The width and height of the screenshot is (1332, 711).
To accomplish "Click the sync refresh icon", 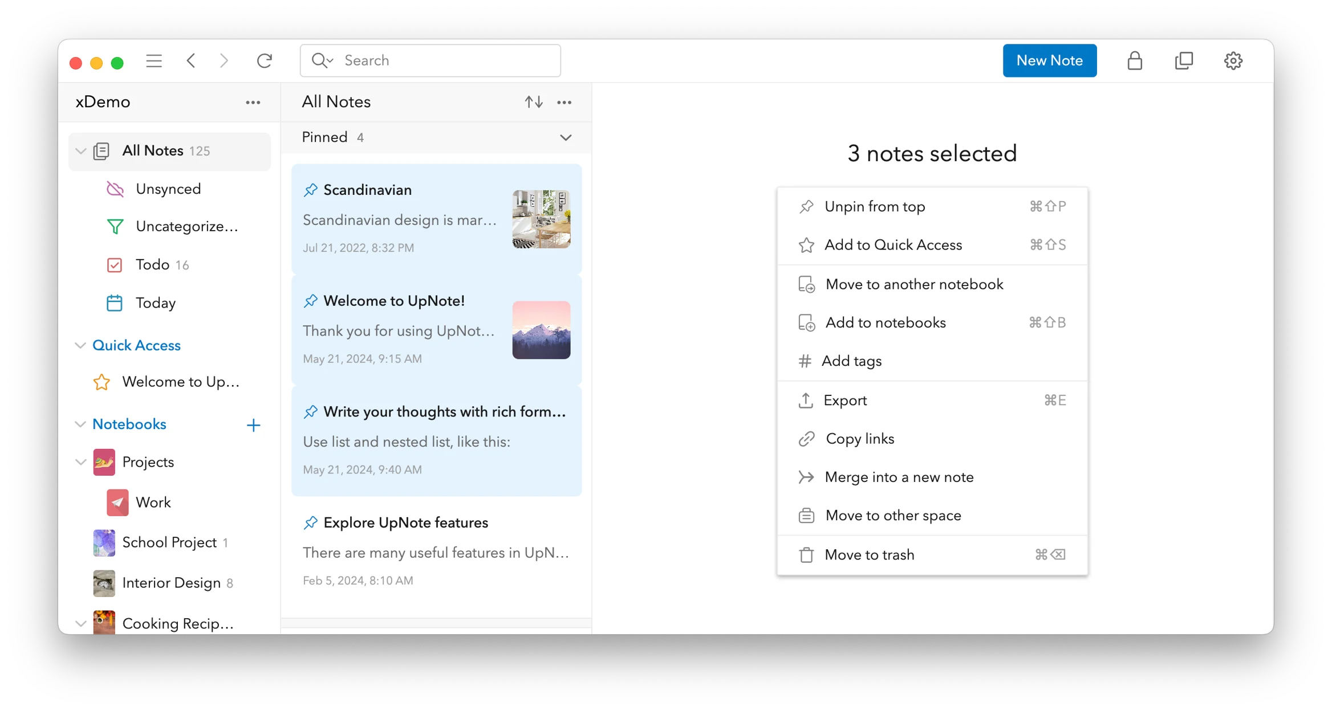I will (x=264, y=60).
